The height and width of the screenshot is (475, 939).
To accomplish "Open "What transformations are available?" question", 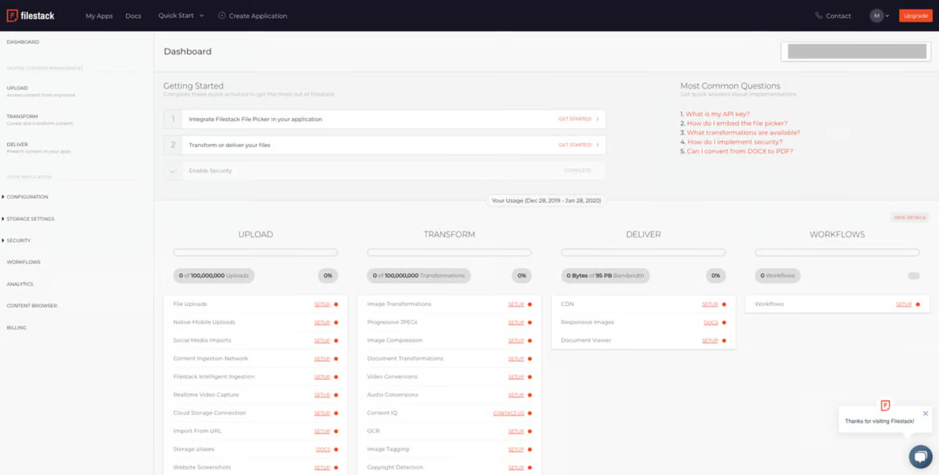I will (x=743, y=133).
